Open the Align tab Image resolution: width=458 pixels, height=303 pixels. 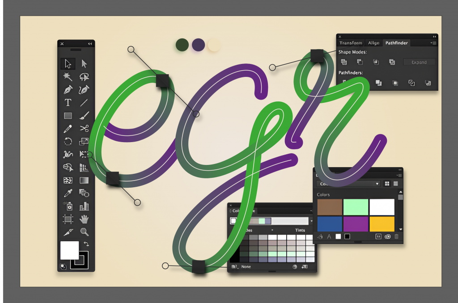[x=374, y=43]
